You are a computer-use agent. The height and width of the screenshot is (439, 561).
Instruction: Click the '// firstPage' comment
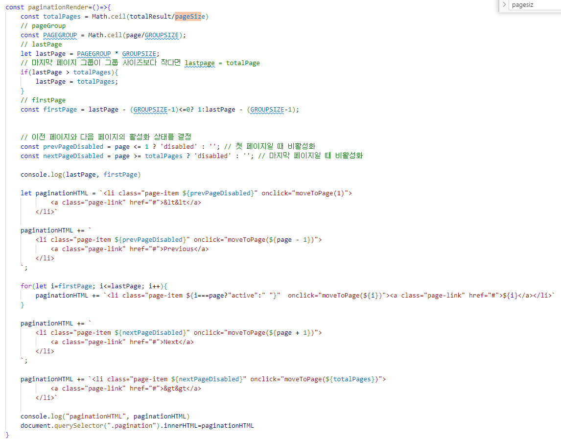click(x=43, y=100)
